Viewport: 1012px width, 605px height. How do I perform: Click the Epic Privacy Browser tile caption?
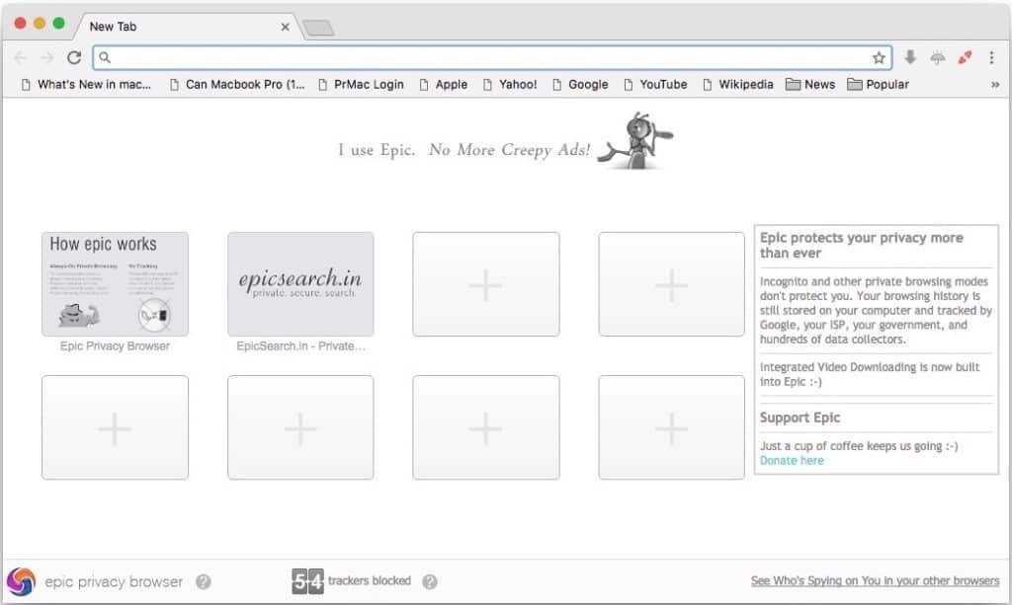[115, 346]
